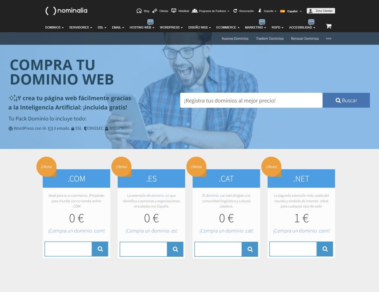
Task: Open the shopping cart icon
Action: click(x=328, y=26)
